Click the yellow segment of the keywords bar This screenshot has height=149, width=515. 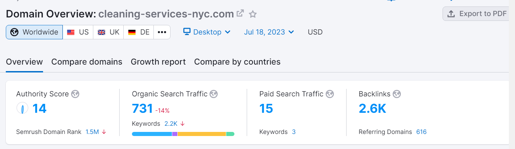pyautogui.click(x=202, y=134)
